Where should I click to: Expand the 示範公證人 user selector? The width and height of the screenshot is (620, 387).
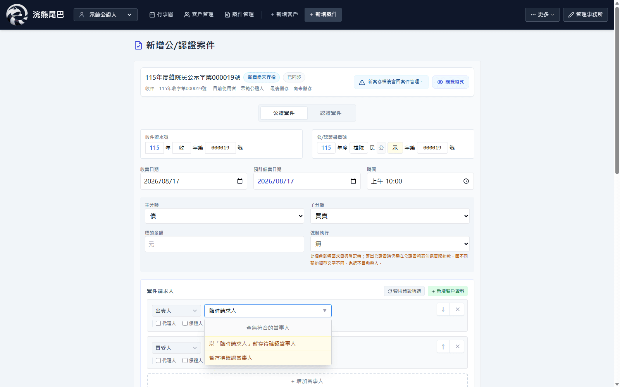[x=105, y=15]
